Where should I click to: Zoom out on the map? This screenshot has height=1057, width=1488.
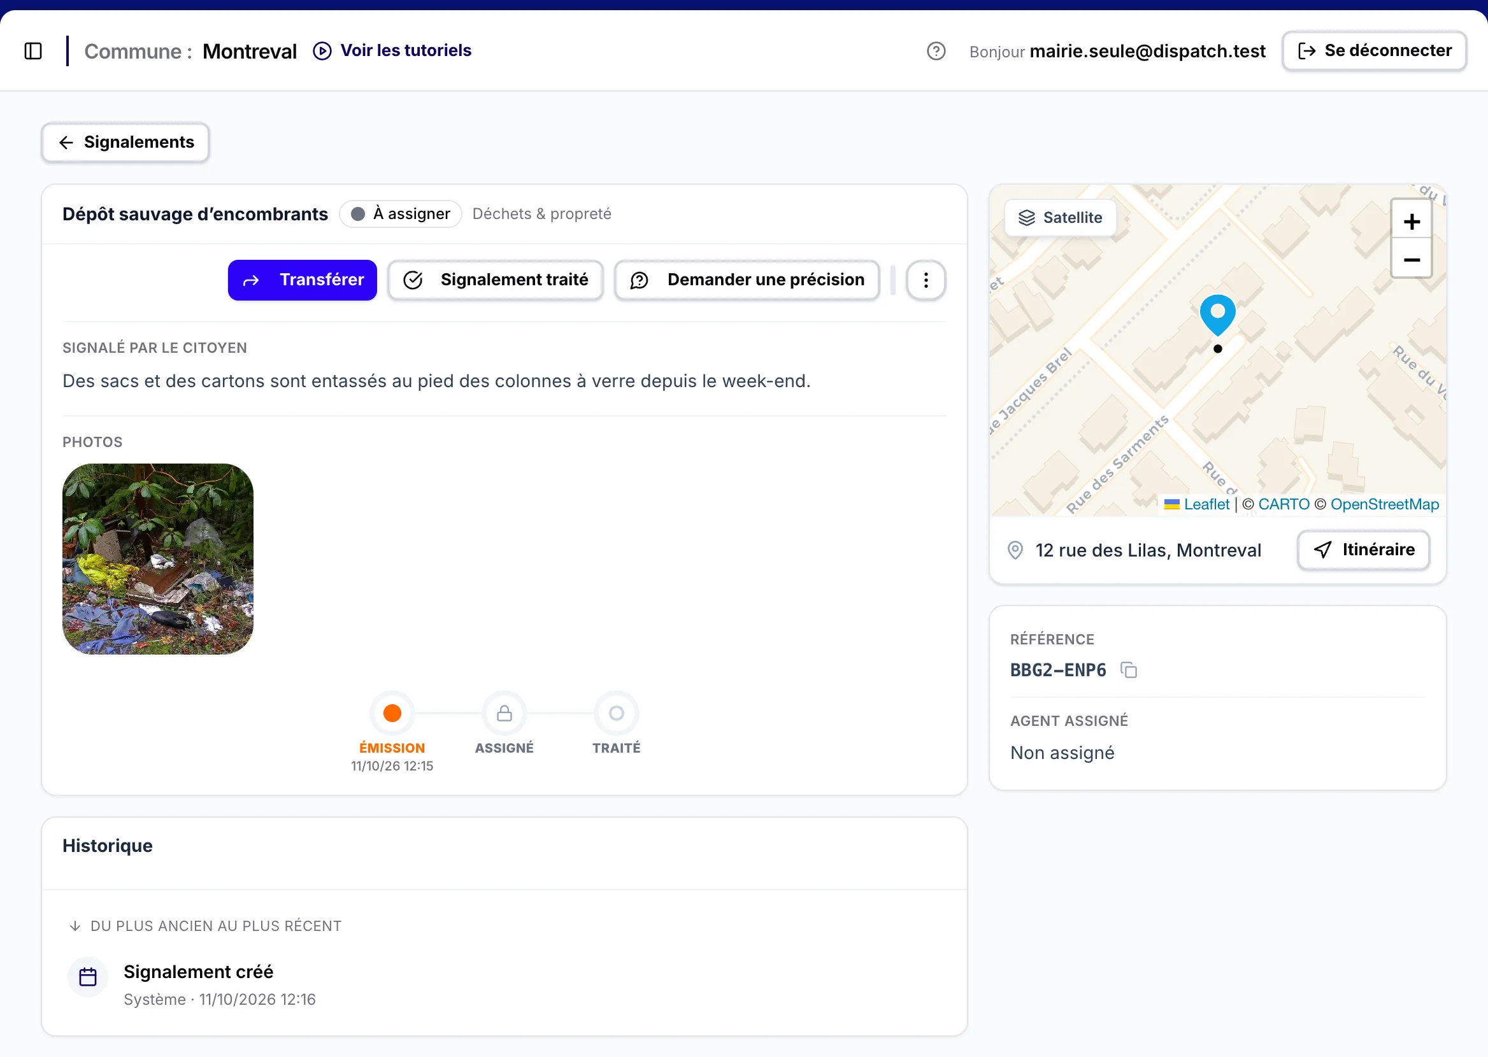click(x=1411, y=259)
